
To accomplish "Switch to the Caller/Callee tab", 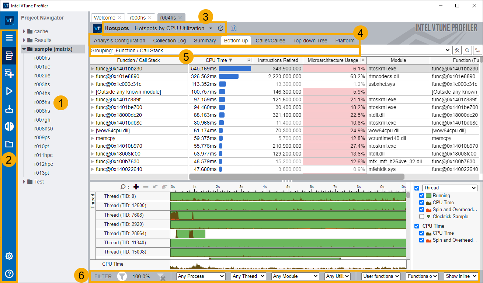I will (x=270, y=41).
